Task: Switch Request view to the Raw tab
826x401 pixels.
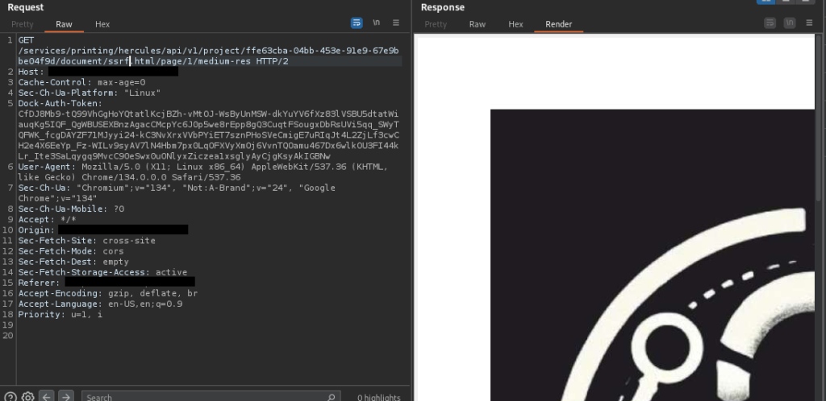Action: 64,24
